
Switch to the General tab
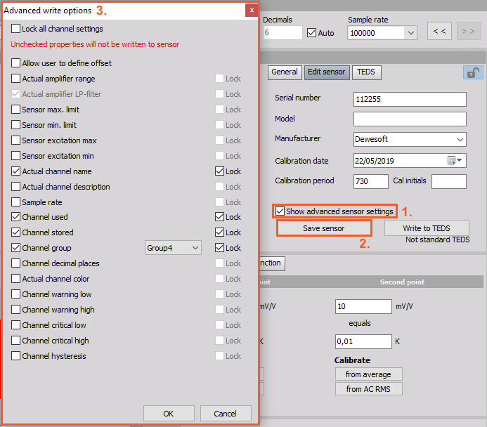(x=285, y=72)
